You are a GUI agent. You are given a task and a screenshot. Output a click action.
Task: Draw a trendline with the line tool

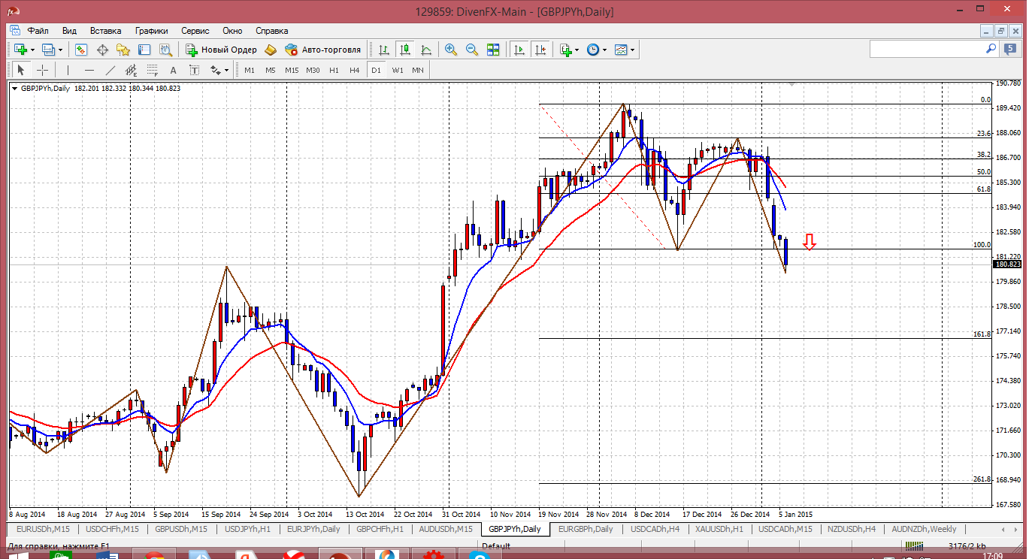click(x=110, y=70)
